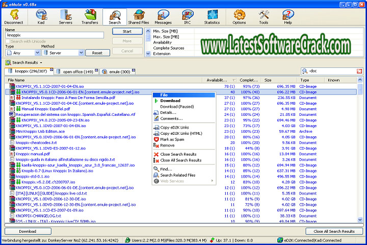Open the Kad network view
Screen dimensions: 367x245
[41, 17]
